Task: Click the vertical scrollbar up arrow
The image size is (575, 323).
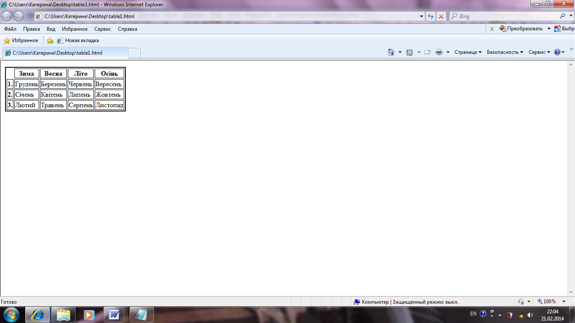Action: pos(571,64)
